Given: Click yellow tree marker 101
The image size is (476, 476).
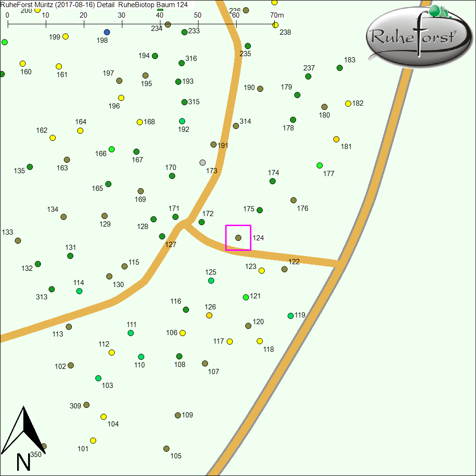Looking at the screenshot, I should coord(93,440).
